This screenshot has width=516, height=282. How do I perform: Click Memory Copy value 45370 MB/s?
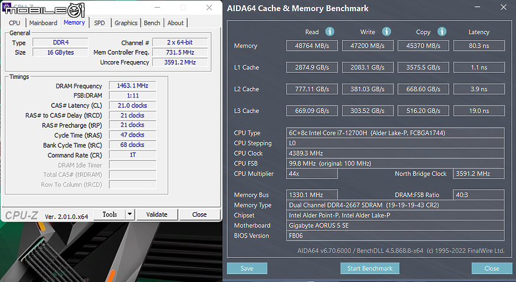tap(423, 46)
